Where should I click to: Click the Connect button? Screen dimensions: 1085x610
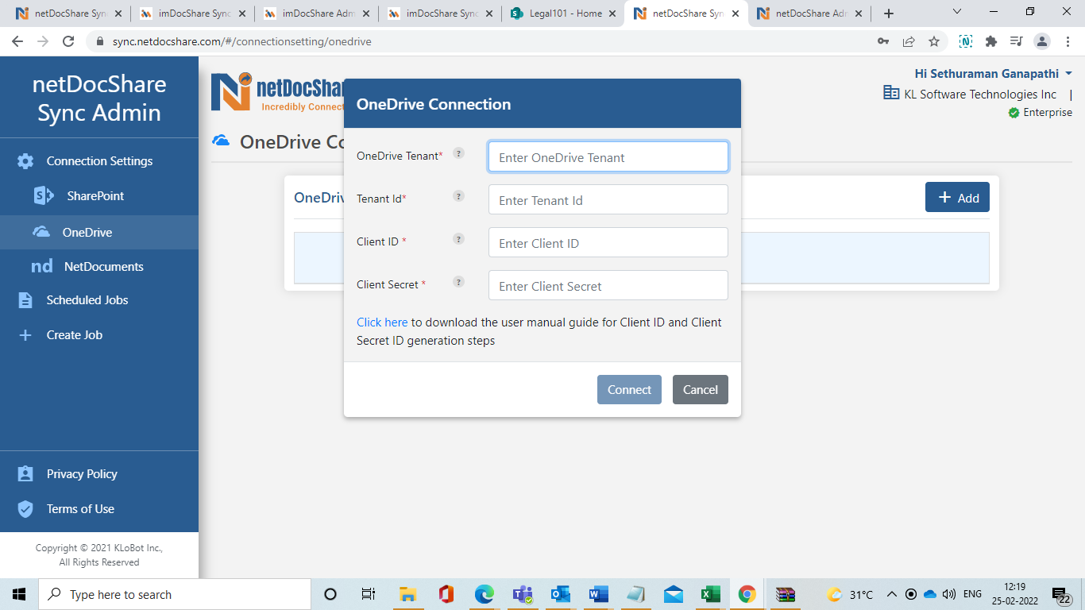(629, 389)
